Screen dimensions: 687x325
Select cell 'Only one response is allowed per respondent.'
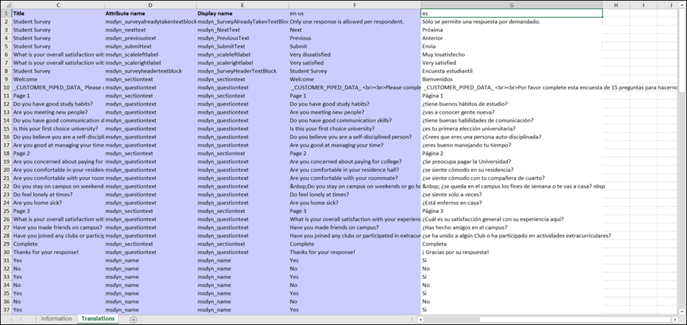[354, 21]
